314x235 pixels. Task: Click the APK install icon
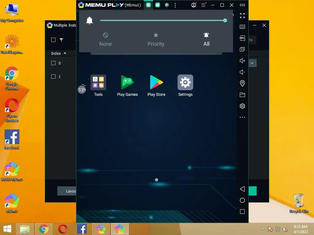[x=242, y=38]
